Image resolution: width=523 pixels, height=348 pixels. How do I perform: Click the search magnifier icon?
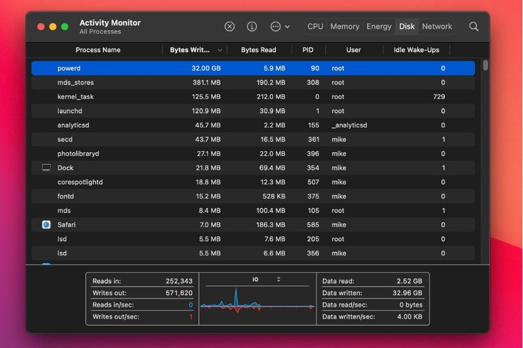(x=473, y=27)
